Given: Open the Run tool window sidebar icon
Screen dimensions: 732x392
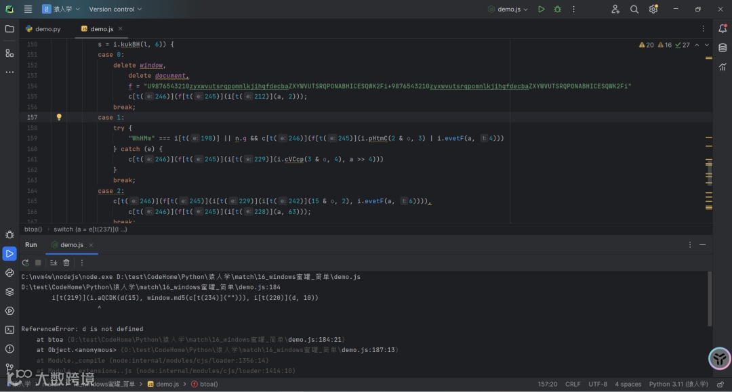Looking at the screenshot, I should (x=9, y=254).
